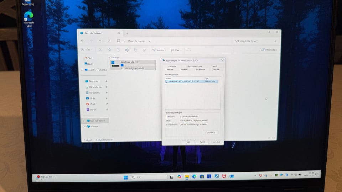The width and height of the screenshot is (342, 192).
Task: Open Galleri in the navigation pane
Action: 89,64
